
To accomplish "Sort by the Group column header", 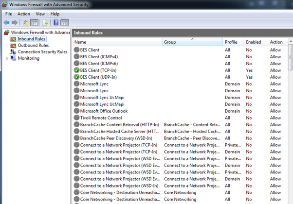I will pyautogui.click(x=192, y=42).
